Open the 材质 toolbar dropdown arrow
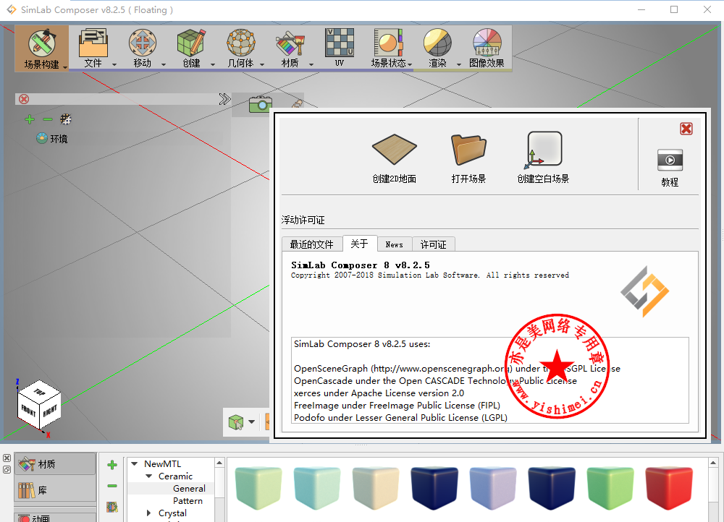Image resolution: width=724 pixels, height=522 pixels. pos(311,64)
